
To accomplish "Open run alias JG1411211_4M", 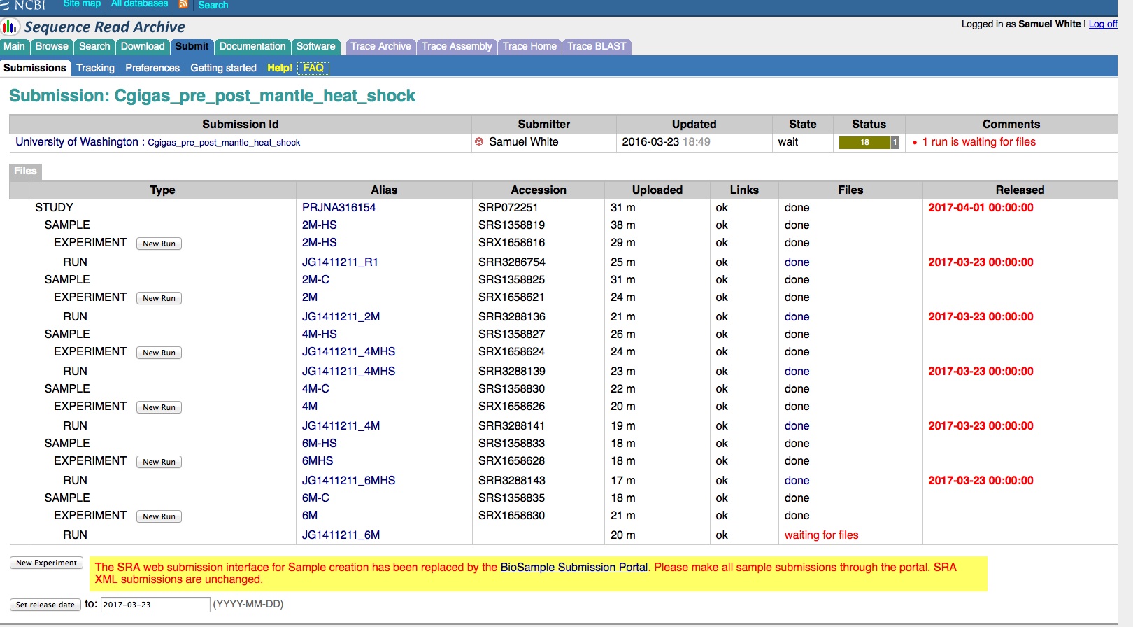I will [341, 426].
